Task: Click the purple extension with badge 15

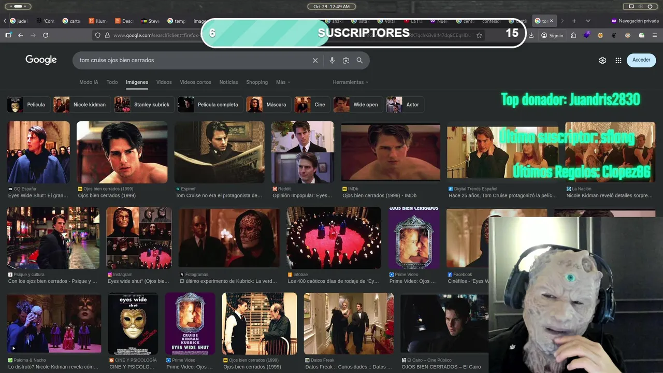Action: pos(586,35)
